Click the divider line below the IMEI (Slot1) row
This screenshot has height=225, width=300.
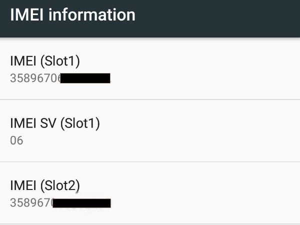150,99
